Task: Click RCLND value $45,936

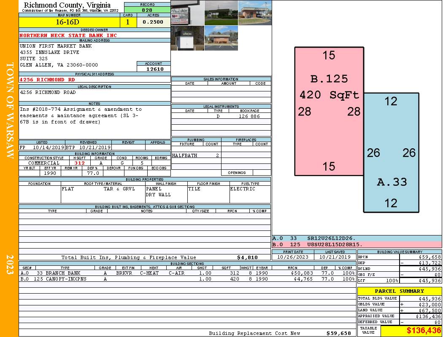Action: [x=429, y=269]
